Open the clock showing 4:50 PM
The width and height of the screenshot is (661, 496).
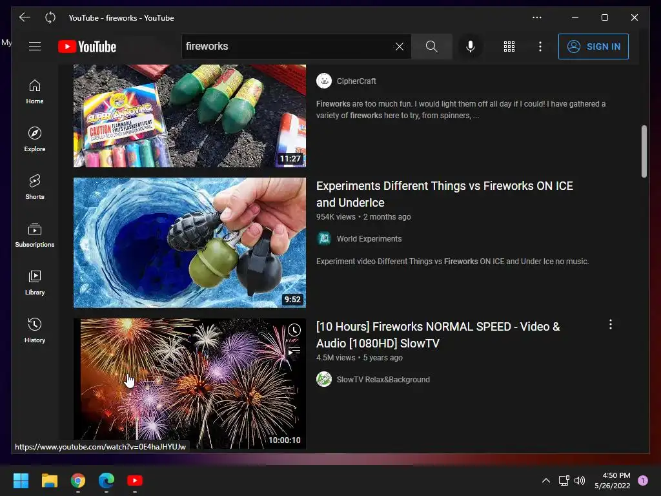tap(612, 480)
